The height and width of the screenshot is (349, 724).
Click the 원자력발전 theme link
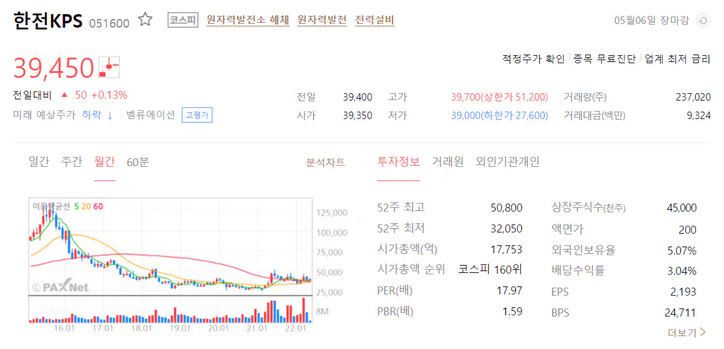coord(322,20)
